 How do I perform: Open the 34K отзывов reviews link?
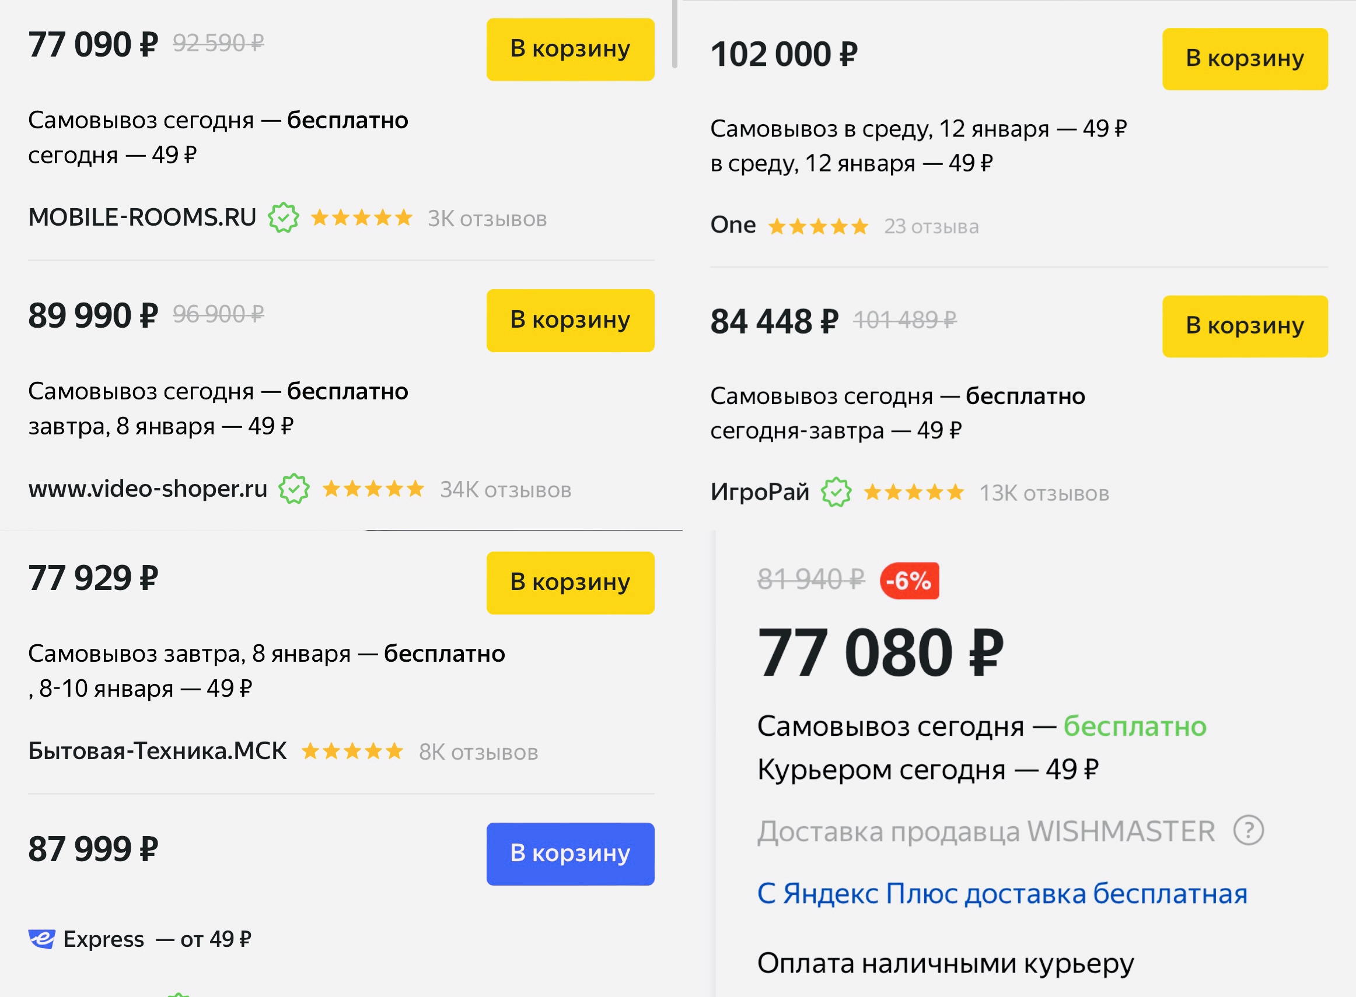(x=505, y=489)
